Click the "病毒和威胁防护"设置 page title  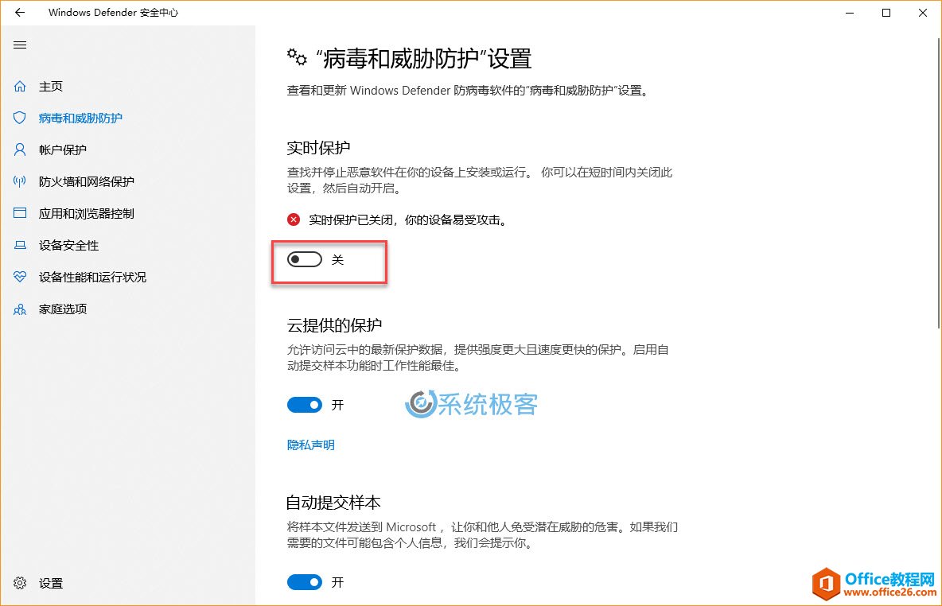click(424, 58)
